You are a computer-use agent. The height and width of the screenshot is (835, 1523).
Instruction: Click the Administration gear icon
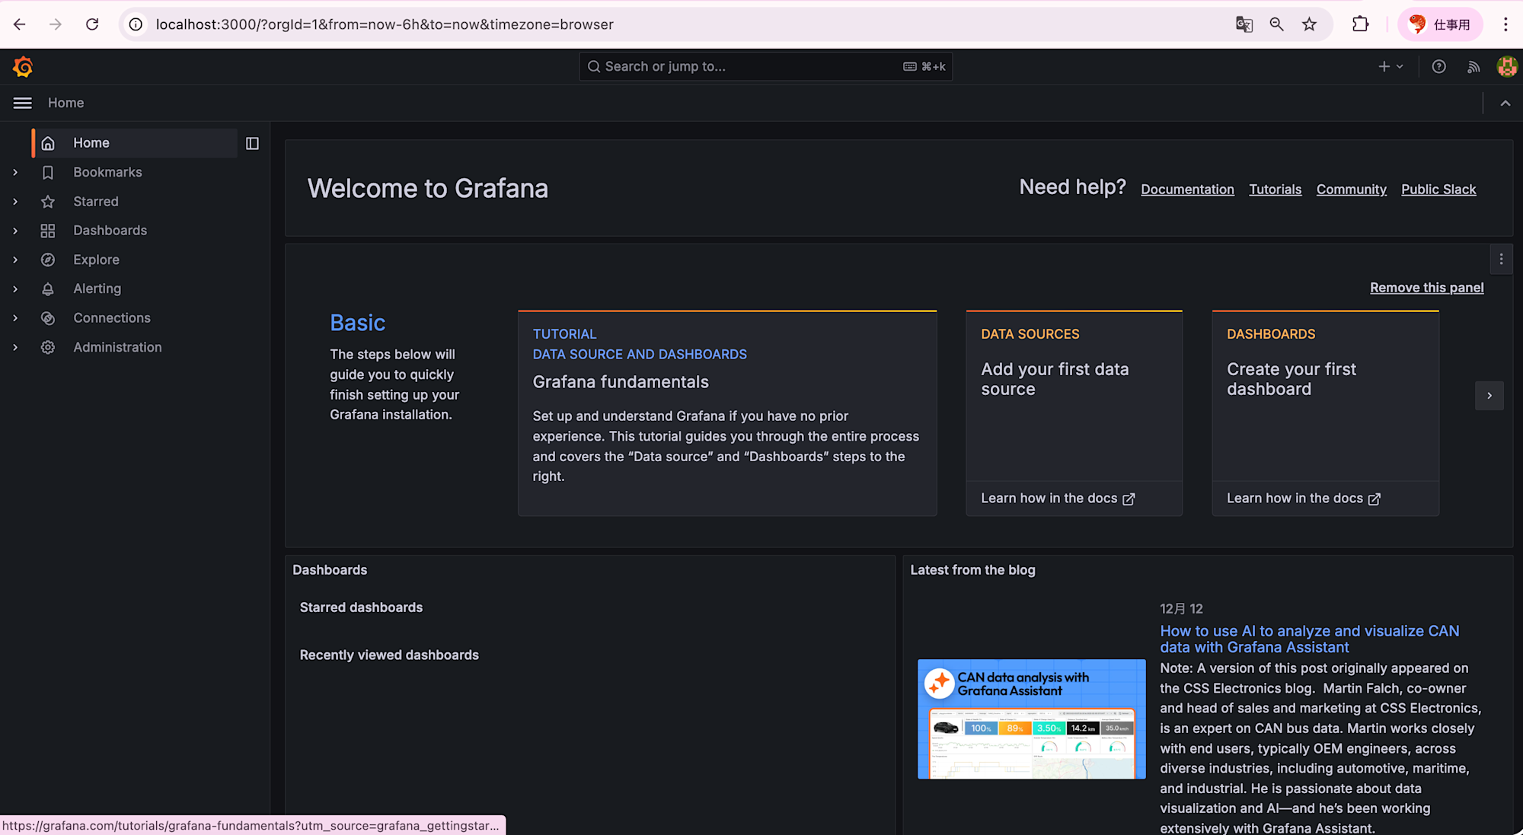click(x=48, y=347)
